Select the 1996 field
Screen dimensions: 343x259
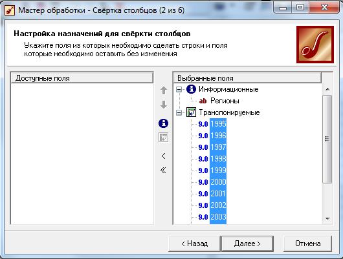(218, 136)
